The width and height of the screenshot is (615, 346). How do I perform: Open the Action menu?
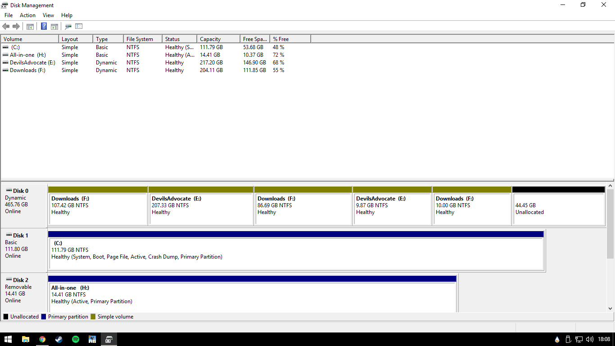pos(27,15)
